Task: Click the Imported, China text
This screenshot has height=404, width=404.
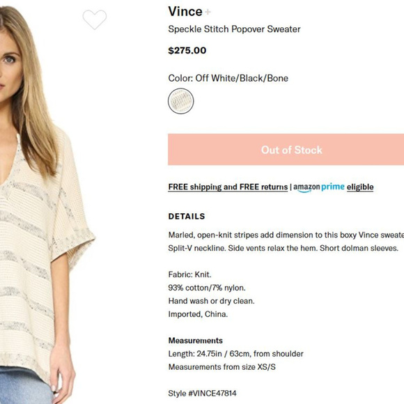Action: tap(198, 314)
